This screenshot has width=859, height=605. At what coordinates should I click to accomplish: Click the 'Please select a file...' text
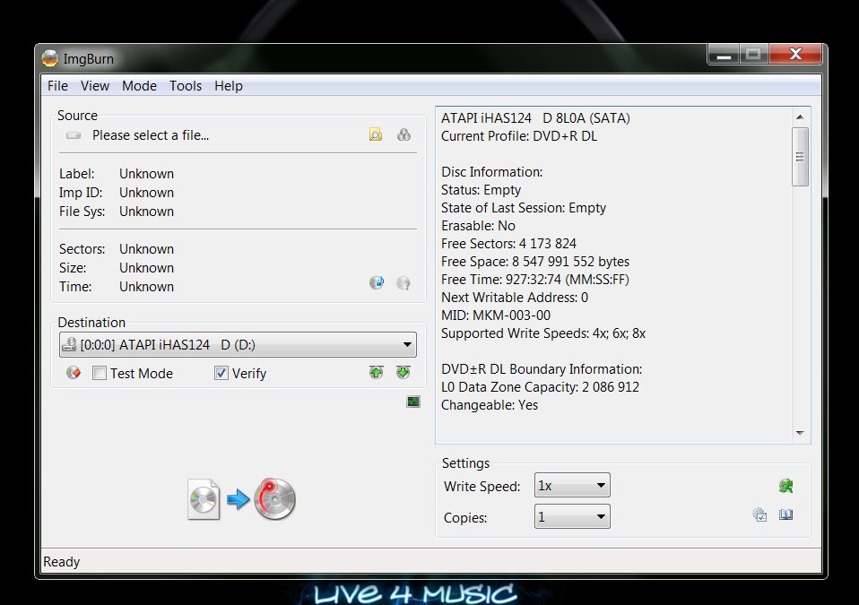coord(151,135)
